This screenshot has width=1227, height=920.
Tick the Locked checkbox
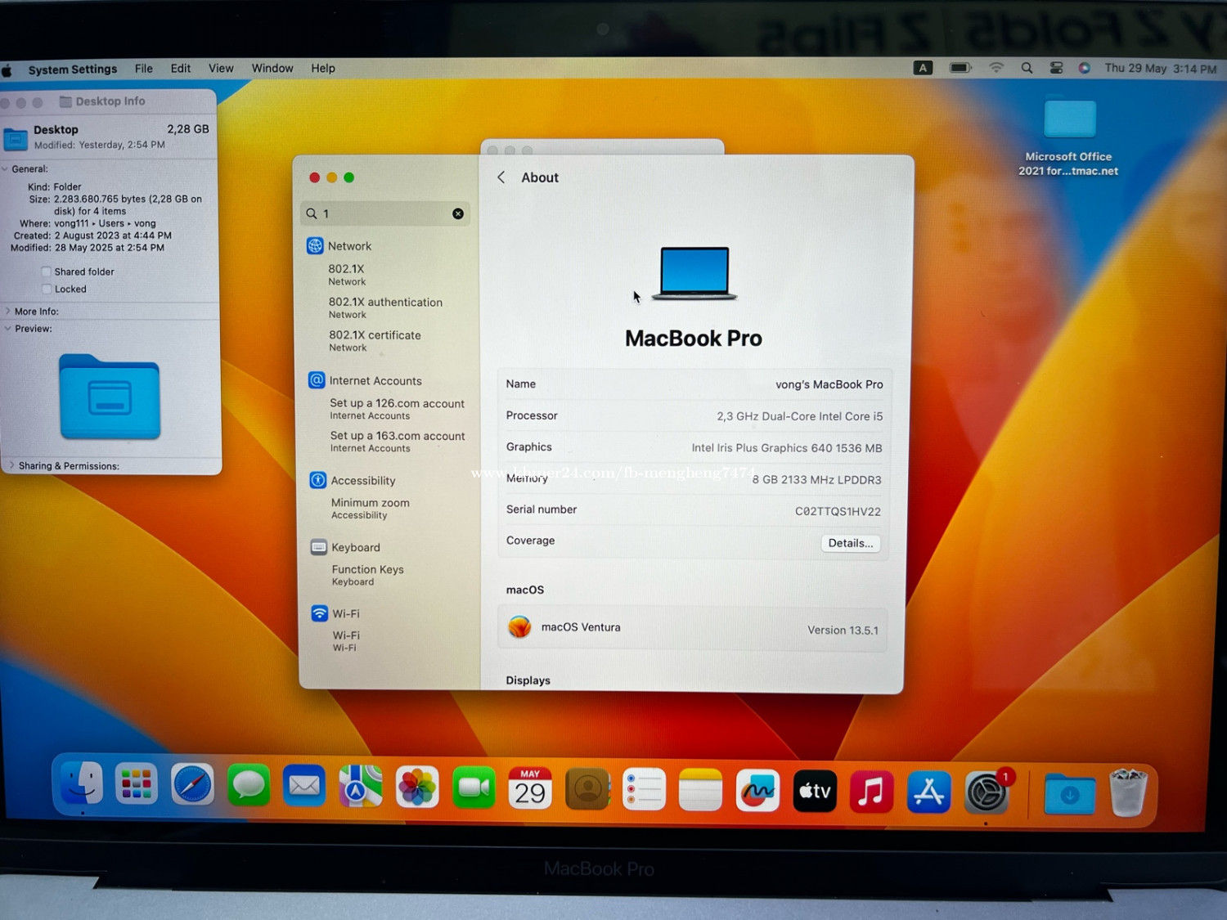pos(46,289)
